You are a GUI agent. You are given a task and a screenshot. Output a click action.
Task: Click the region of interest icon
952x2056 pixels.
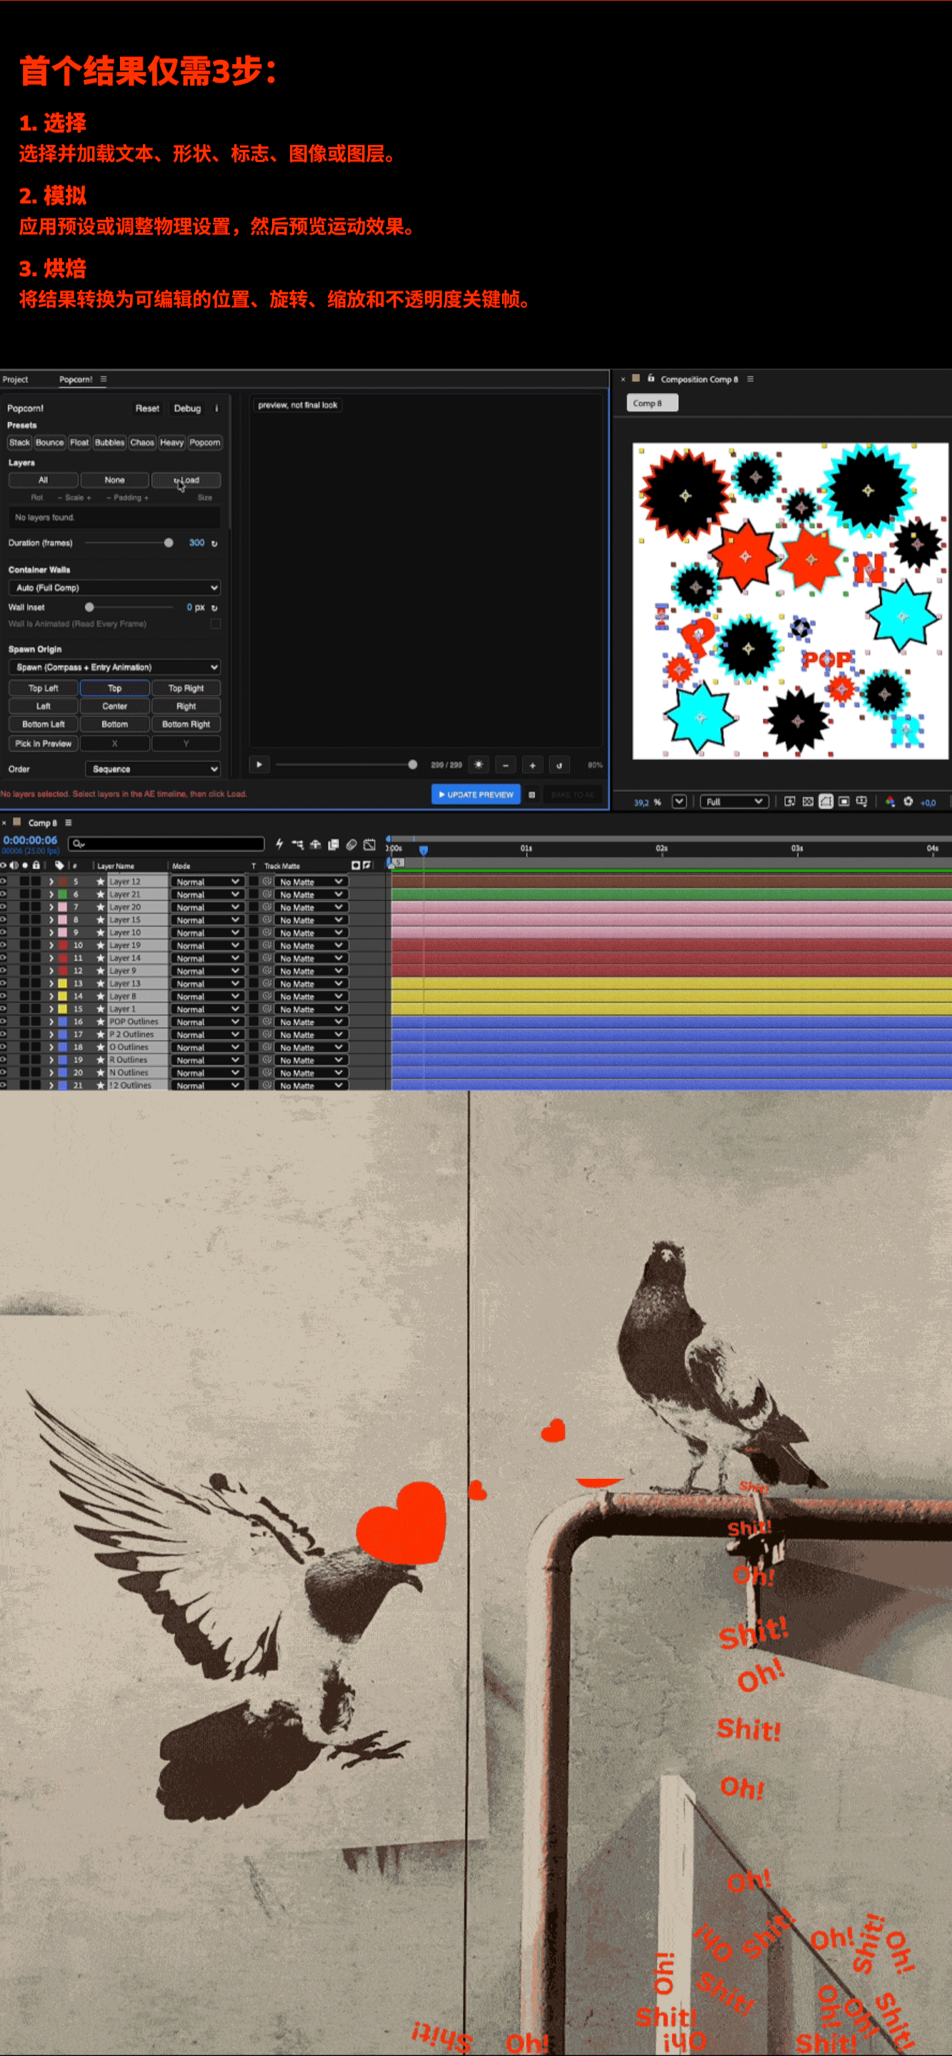click(x=843, y=801)
